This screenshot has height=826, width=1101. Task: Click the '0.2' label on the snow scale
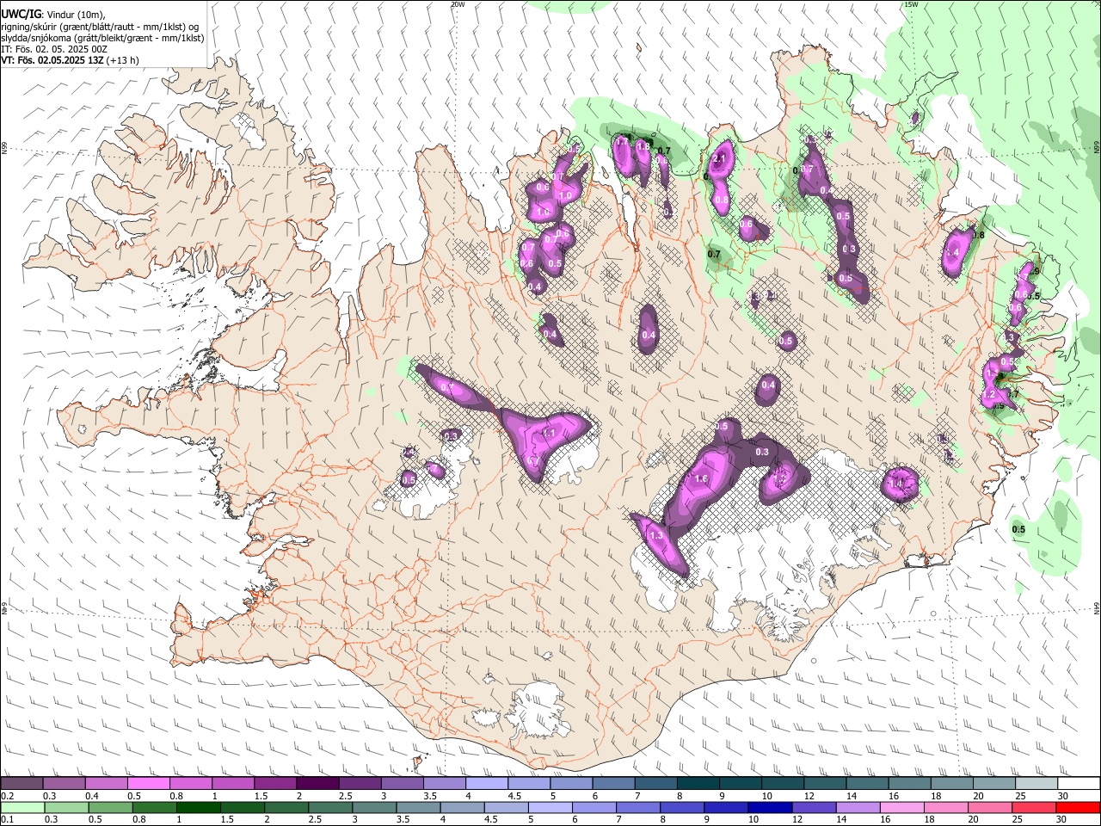7,796
